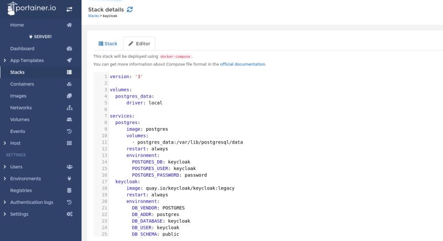Image resolution: width=443 pixels, height=241 pixels.
Task: Click the keycloak breadcrumb text
Action: tap(110, 16)
